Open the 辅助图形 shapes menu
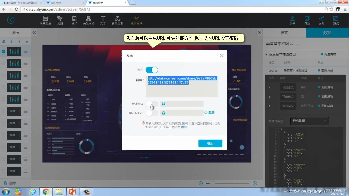The height and width of the screenshot is (196, 349). coord(117,21)
